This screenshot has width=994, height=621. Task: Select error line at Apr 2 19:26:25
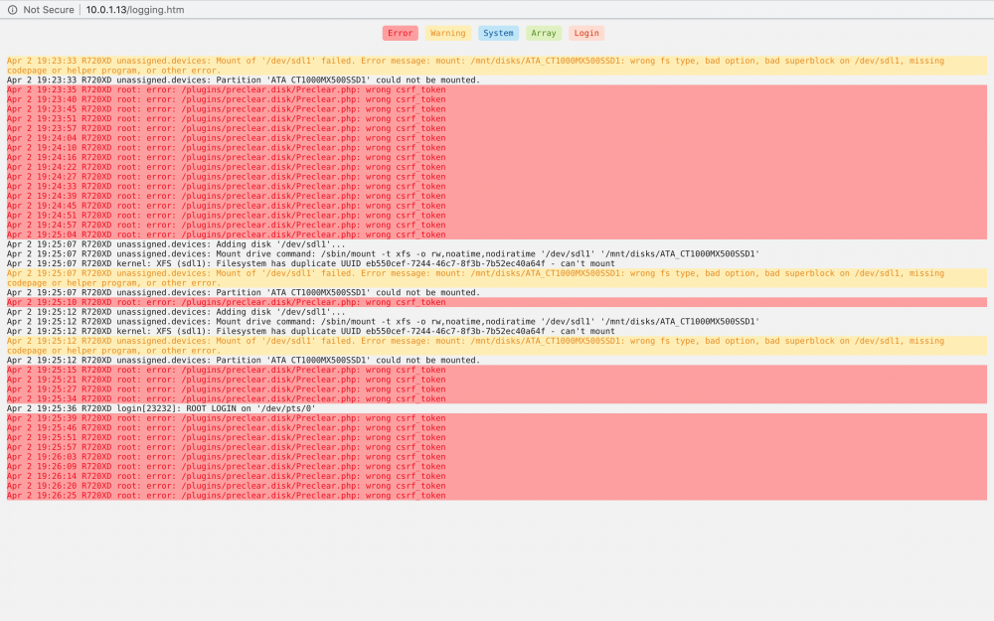tap(497, 496)
